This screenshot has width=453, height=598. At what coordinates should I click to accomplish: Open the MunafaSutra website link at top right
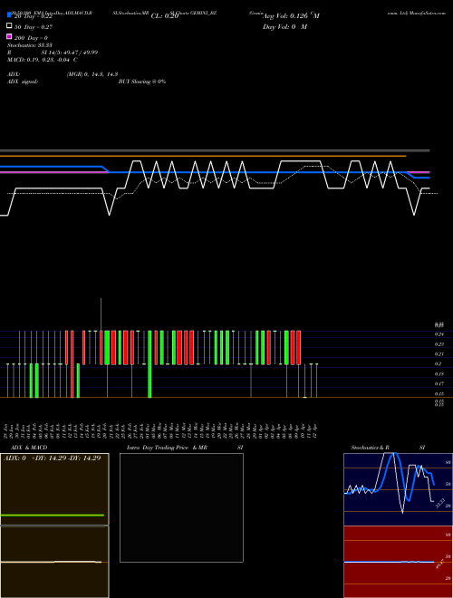(x=417, y=13)
